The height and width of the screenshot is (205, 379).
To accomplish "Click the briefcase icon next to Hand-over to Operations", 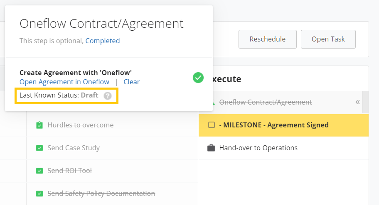I will pyautogui.click(x=211, y=148).
